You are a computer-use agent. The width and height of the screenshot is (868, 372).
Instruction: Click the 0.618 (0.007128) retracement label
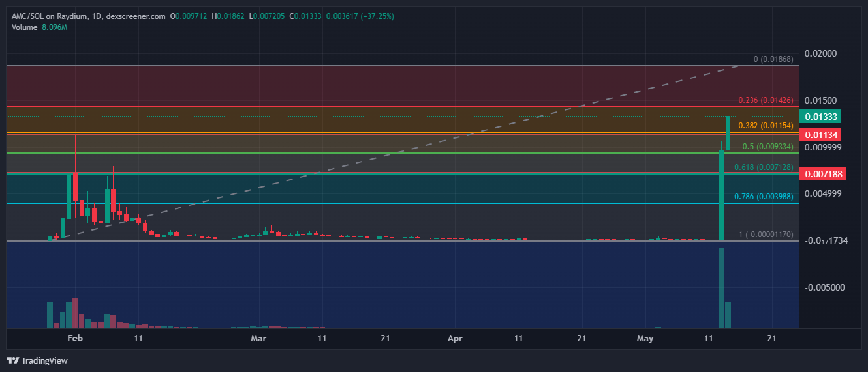click(764, 167)
